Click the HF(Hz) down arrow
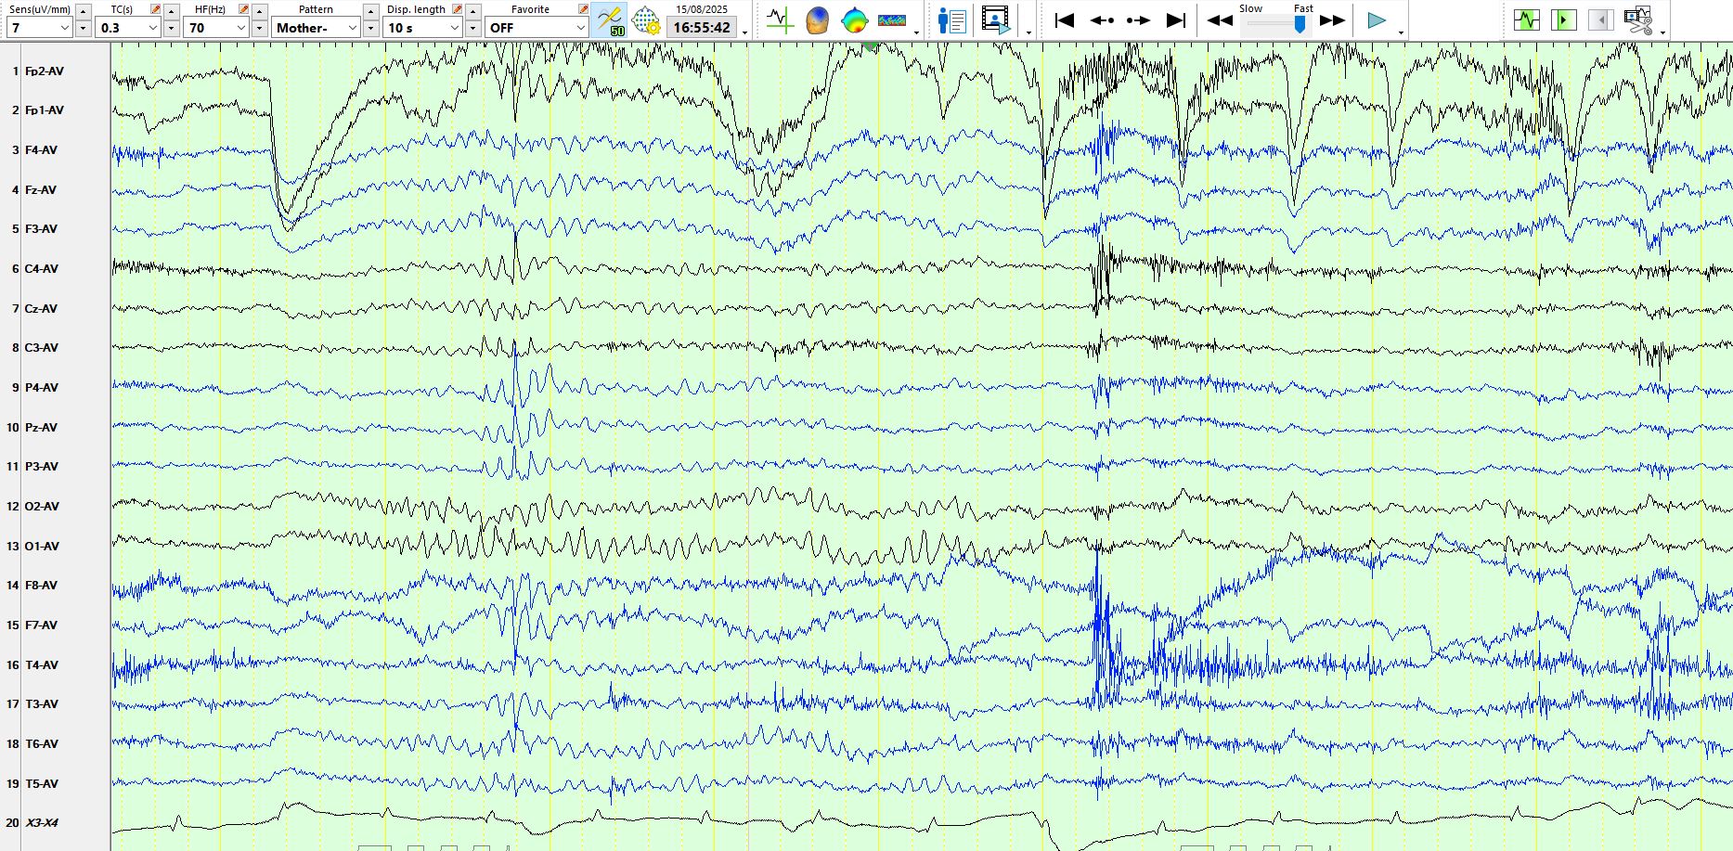1733x851 pixels. coord(260,29)
